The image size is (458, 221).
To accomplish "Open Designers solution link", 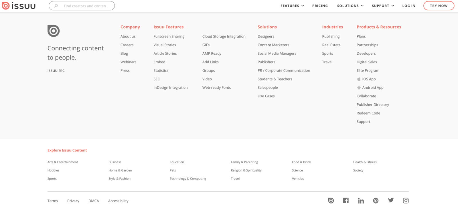I will [x=266, y=36].
